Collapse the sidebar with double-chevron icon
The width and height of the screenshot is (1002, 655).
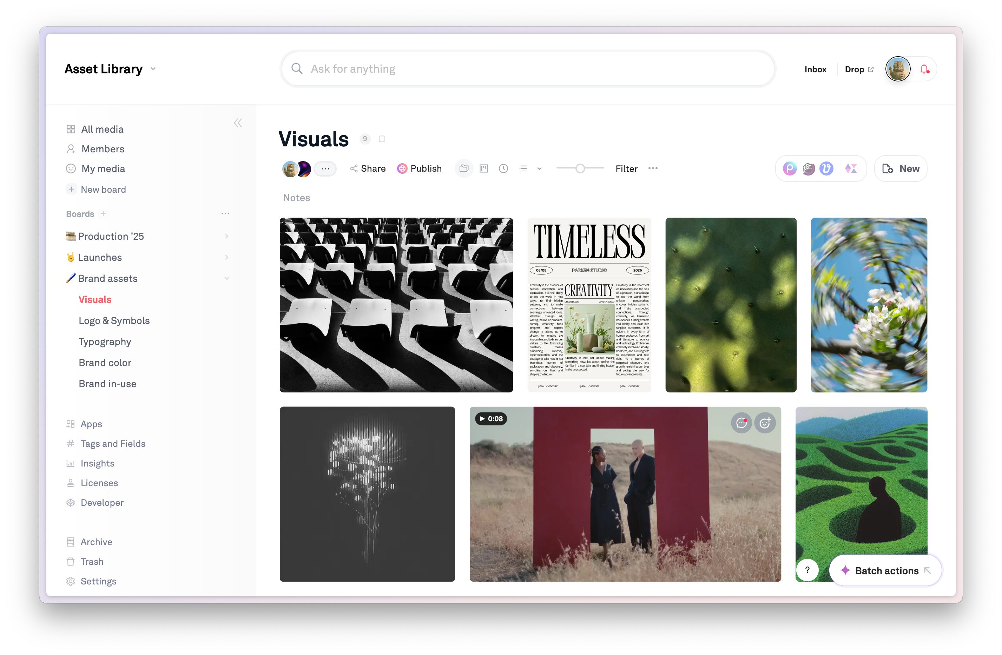point(238,123)
